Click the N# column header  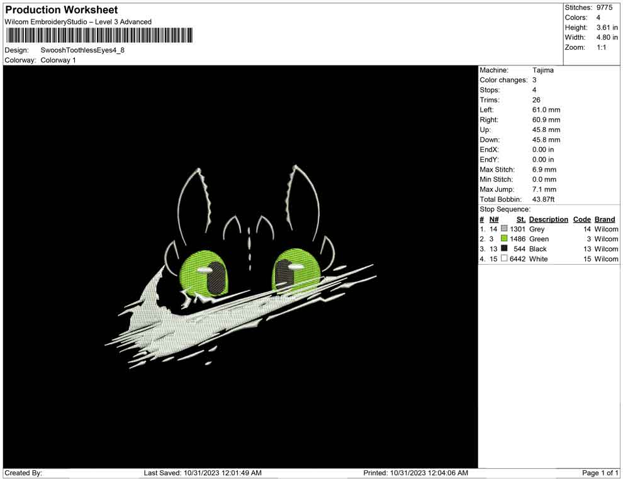494,219
